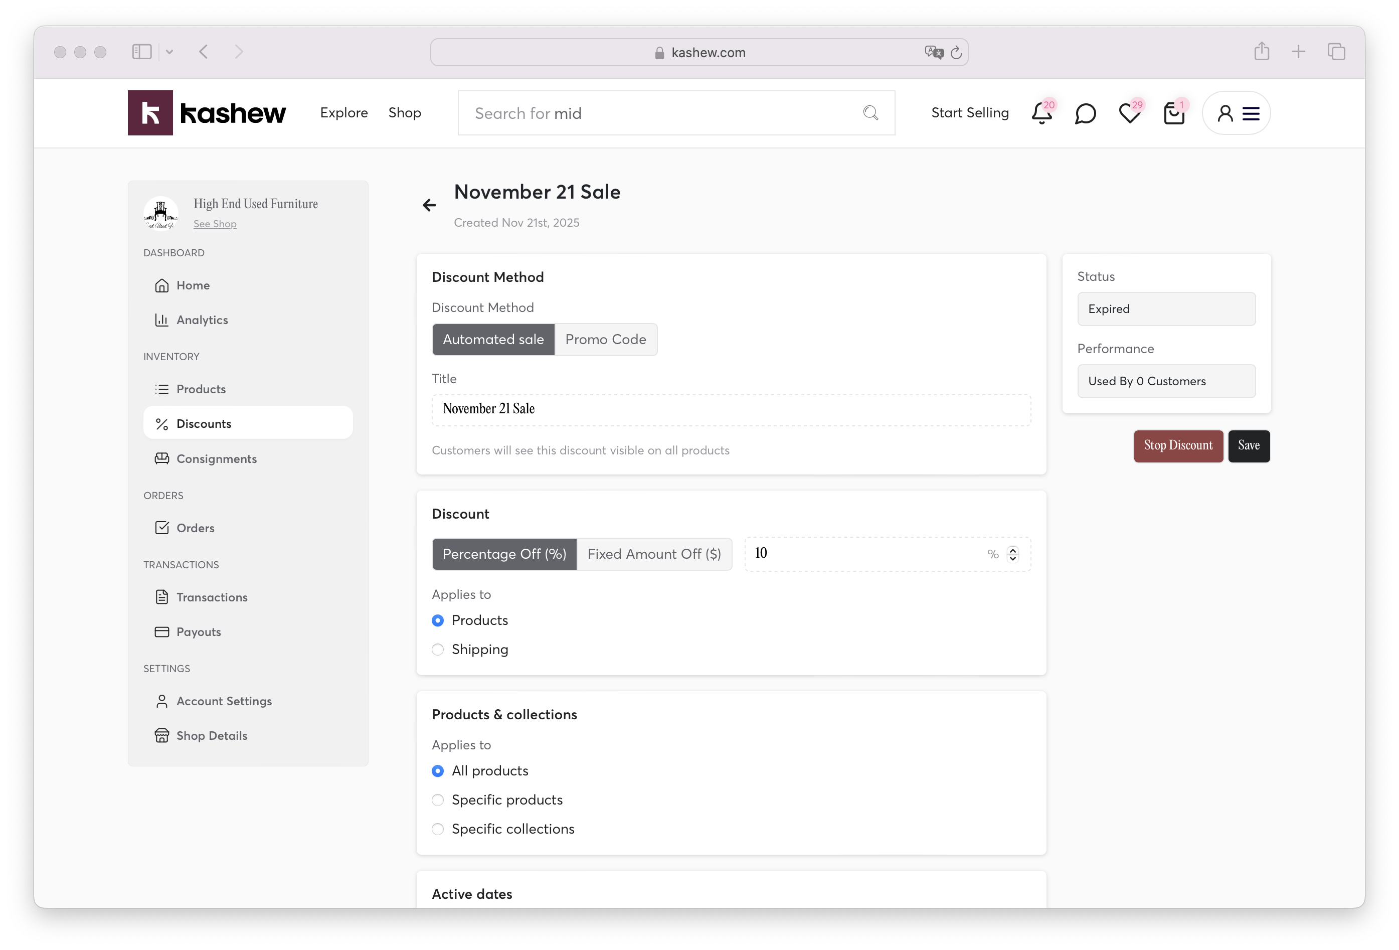Expand the browser sidebar dropdown chevron

click(x=169, y=52)
